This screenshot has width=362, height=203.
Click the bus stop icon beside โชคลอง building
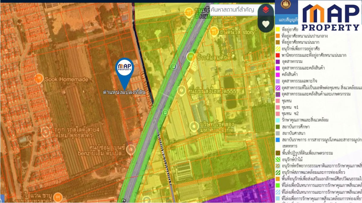pos(165,113)
